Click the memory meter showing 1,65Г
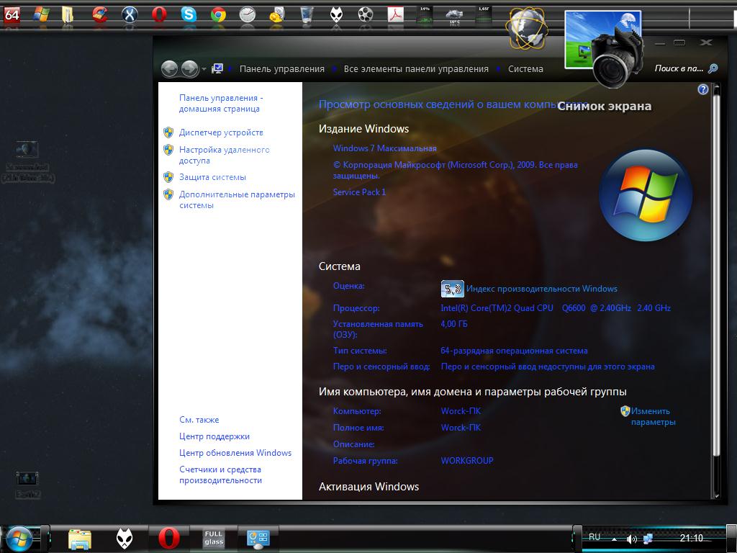The width and height of the screenshot is (737, 553). tap(484, 15)
